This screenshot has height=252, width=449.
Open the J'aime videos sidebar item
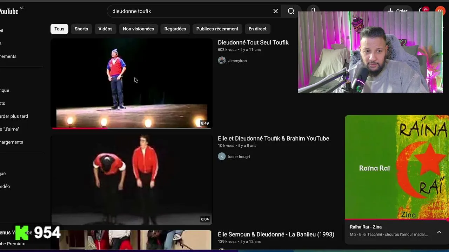tap(10, 129)
